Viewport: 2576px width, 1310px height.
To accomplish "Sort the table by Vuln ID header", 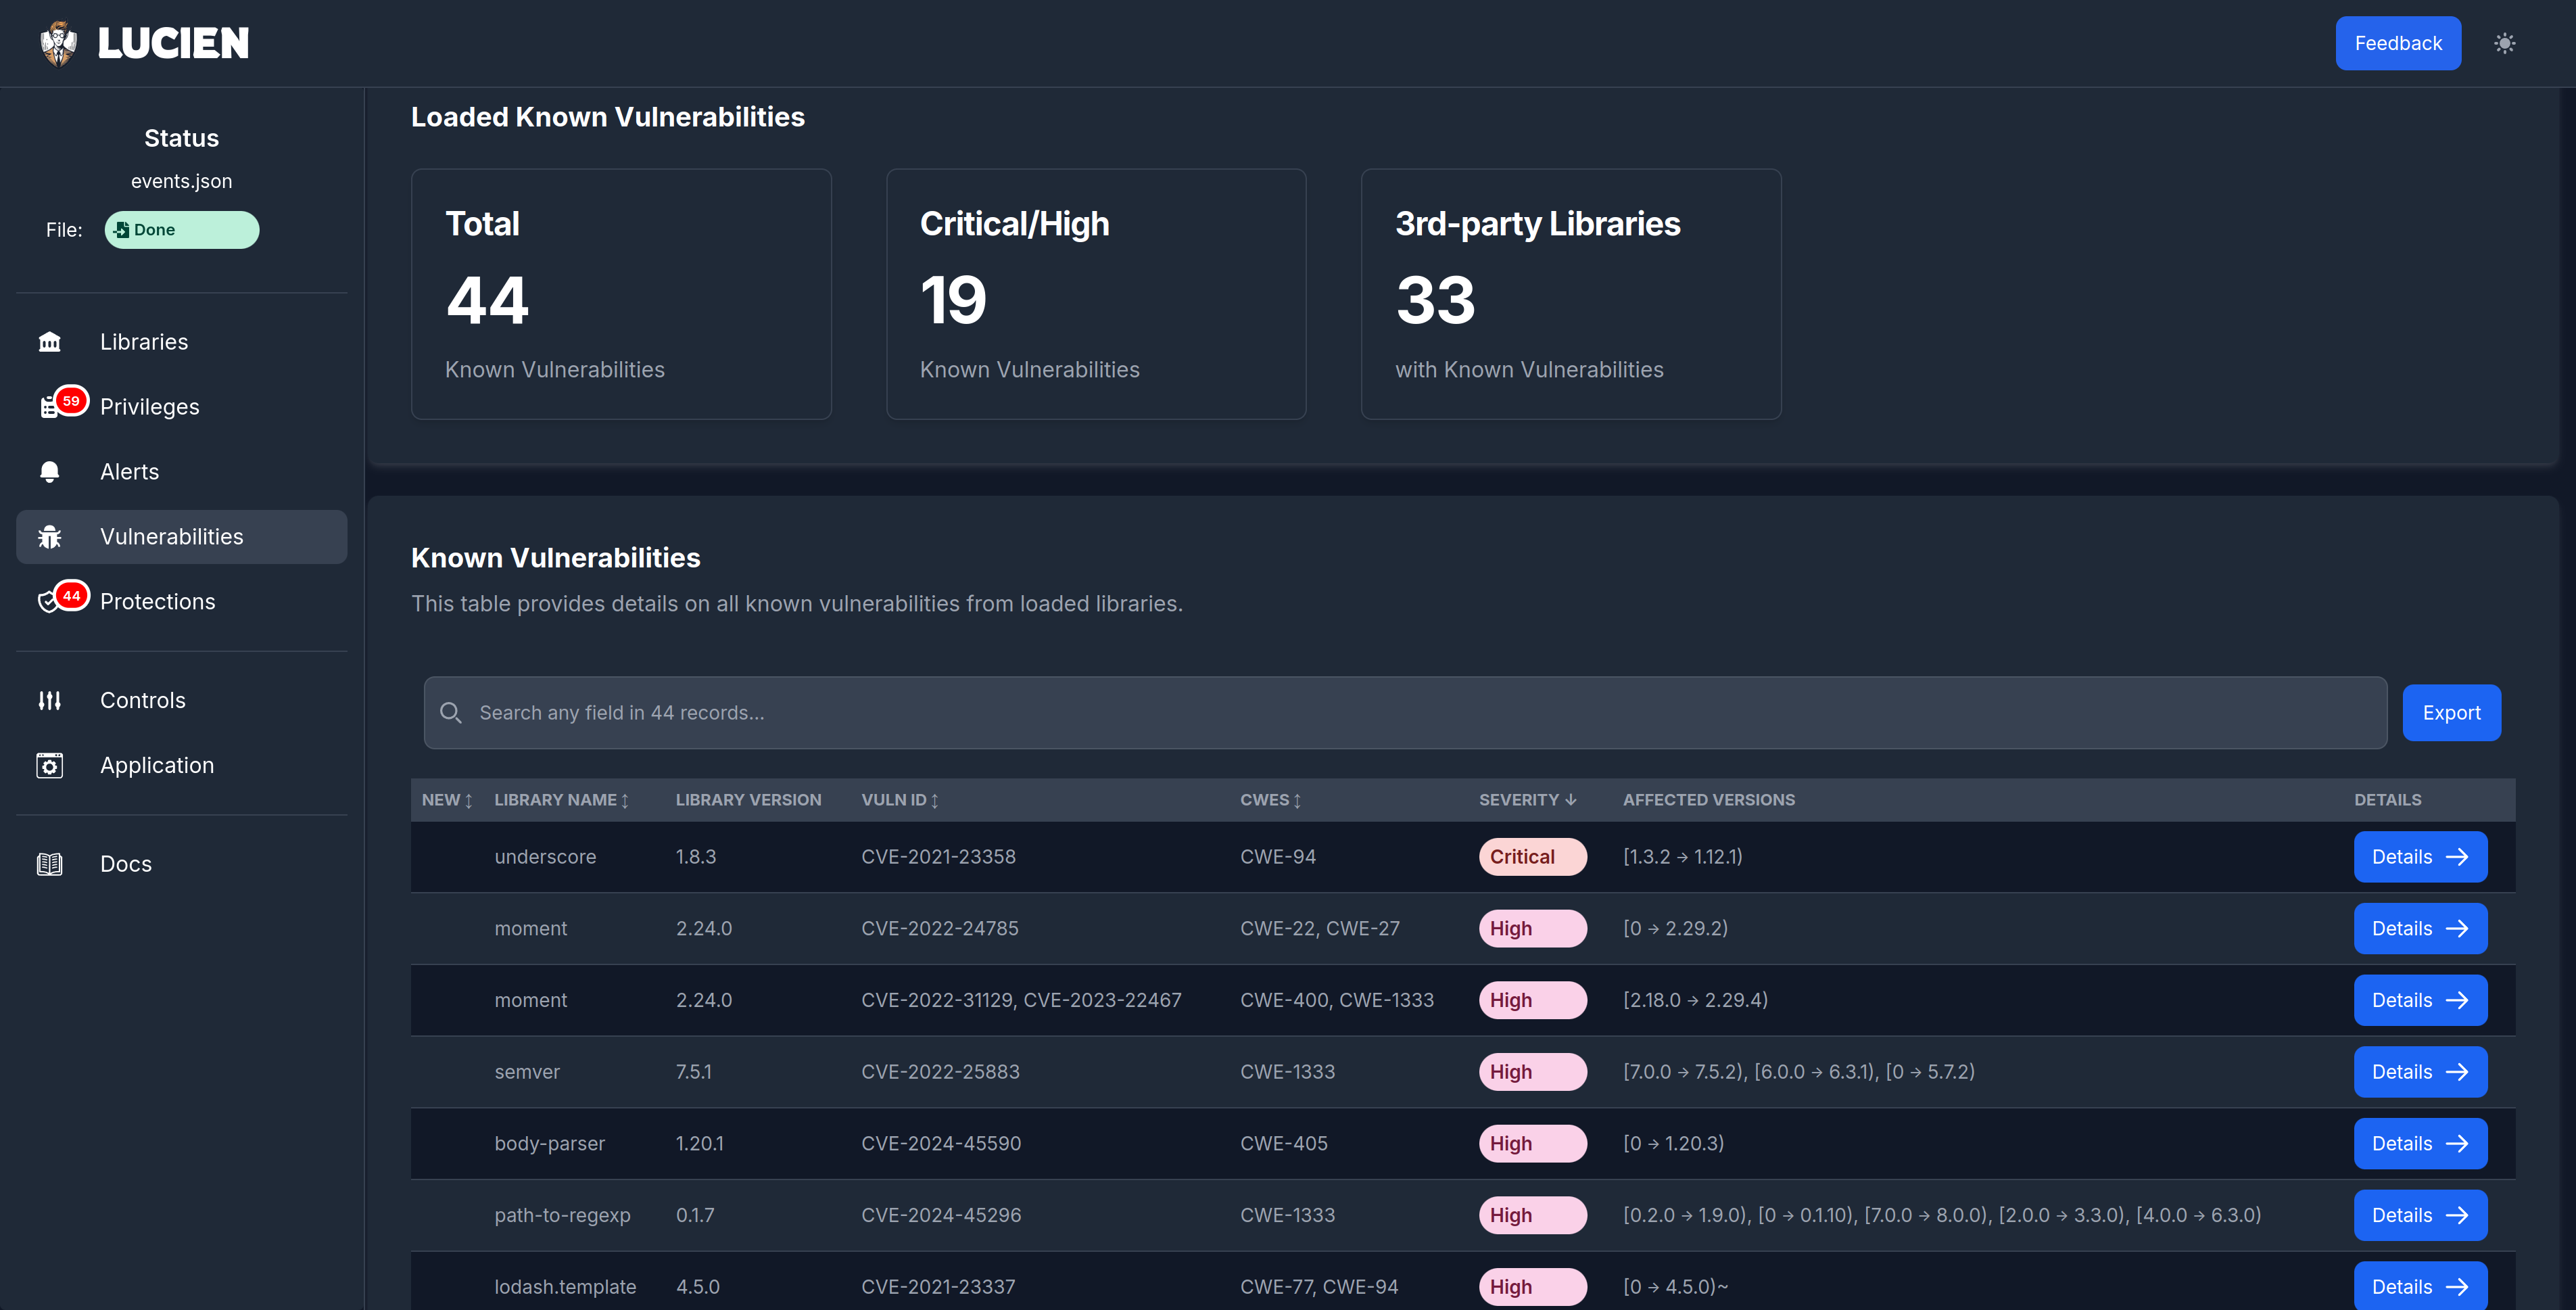I will click(899, 800).
